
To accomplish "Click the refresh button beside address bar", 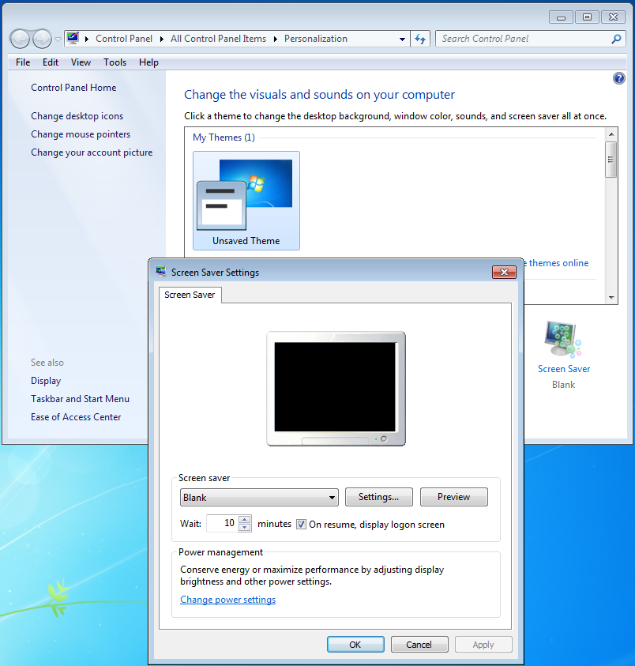I will pyautogui.click(x=420, y=39).
